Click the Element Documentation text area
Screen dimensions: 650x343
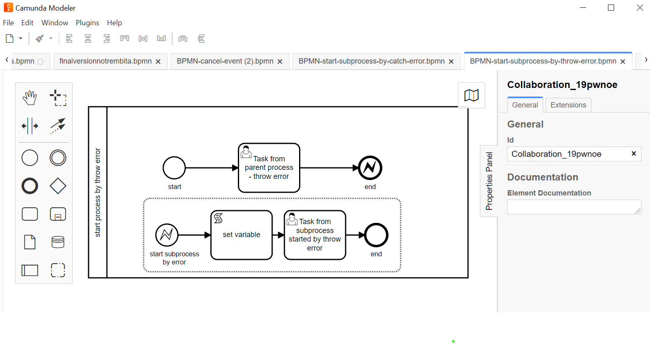coord(573,207)
